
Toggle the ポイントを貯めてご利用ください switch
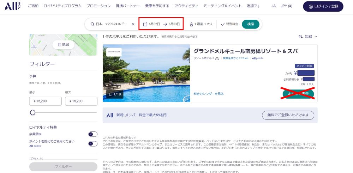[x=93, y=144]
